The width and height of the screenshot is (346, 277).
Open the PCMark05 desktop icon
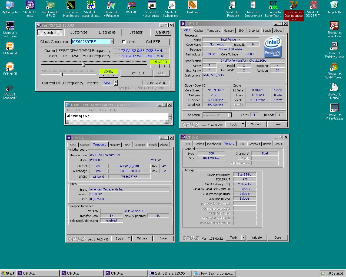click(x=10, y=69)
